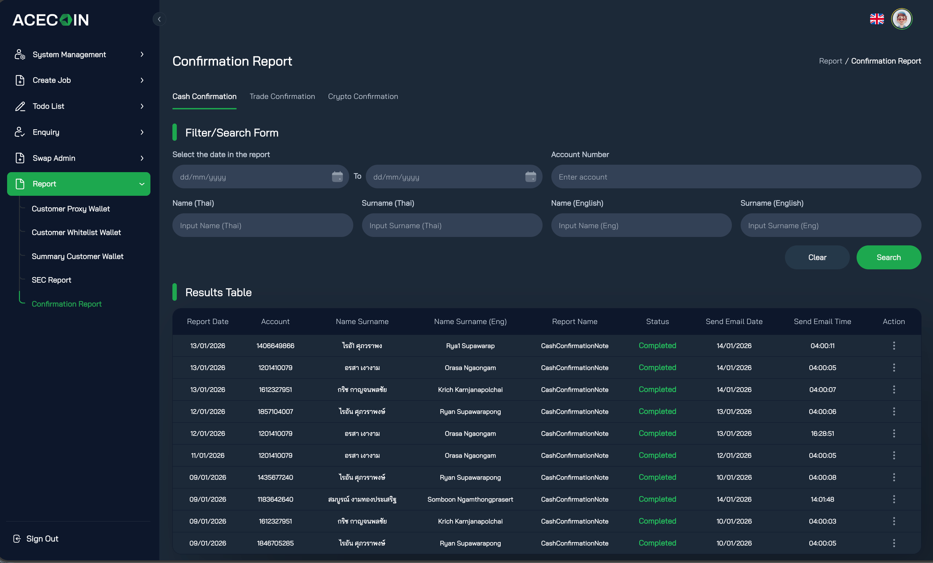Expand System Management chevron

tap(142, 54)
